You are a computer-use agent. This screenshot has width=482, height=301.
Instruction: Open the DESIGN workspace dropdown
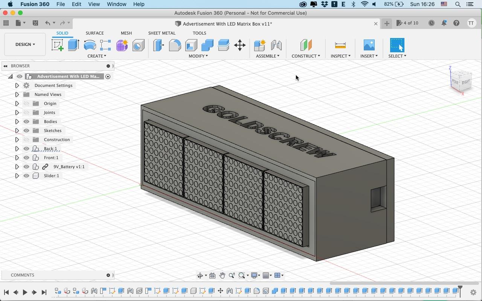click(x=25, y=44)
